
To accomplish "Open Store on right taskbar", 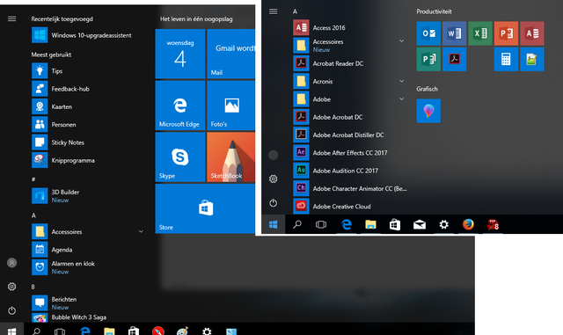I will pyautogui.click(x=395, y=225).
